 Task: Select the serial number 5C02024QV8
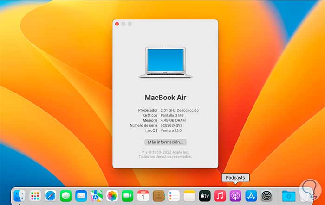click(171, 125)
